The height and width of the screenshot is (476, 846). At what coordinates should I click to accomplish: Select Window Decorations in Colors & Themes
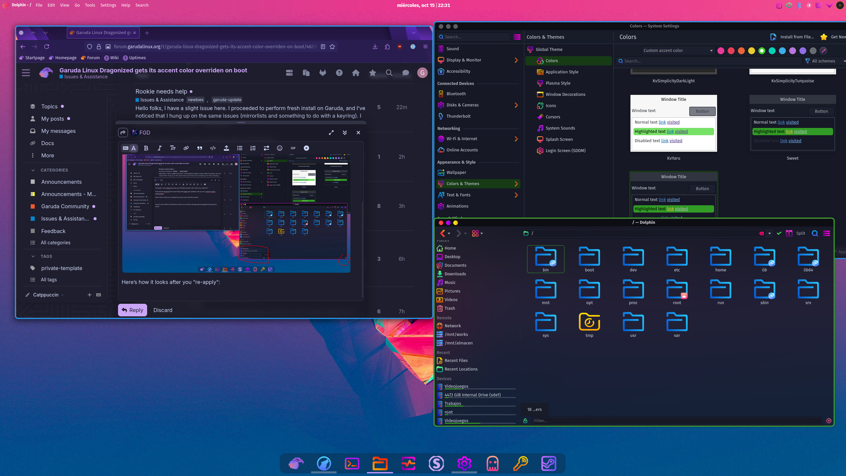565,95
